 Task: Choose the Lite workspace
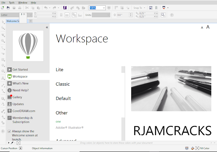click(60, 70)
